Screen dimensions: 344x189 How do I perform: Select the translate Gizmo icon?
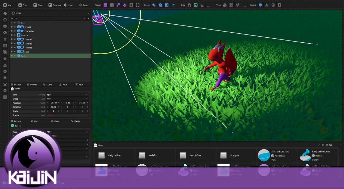154,5
